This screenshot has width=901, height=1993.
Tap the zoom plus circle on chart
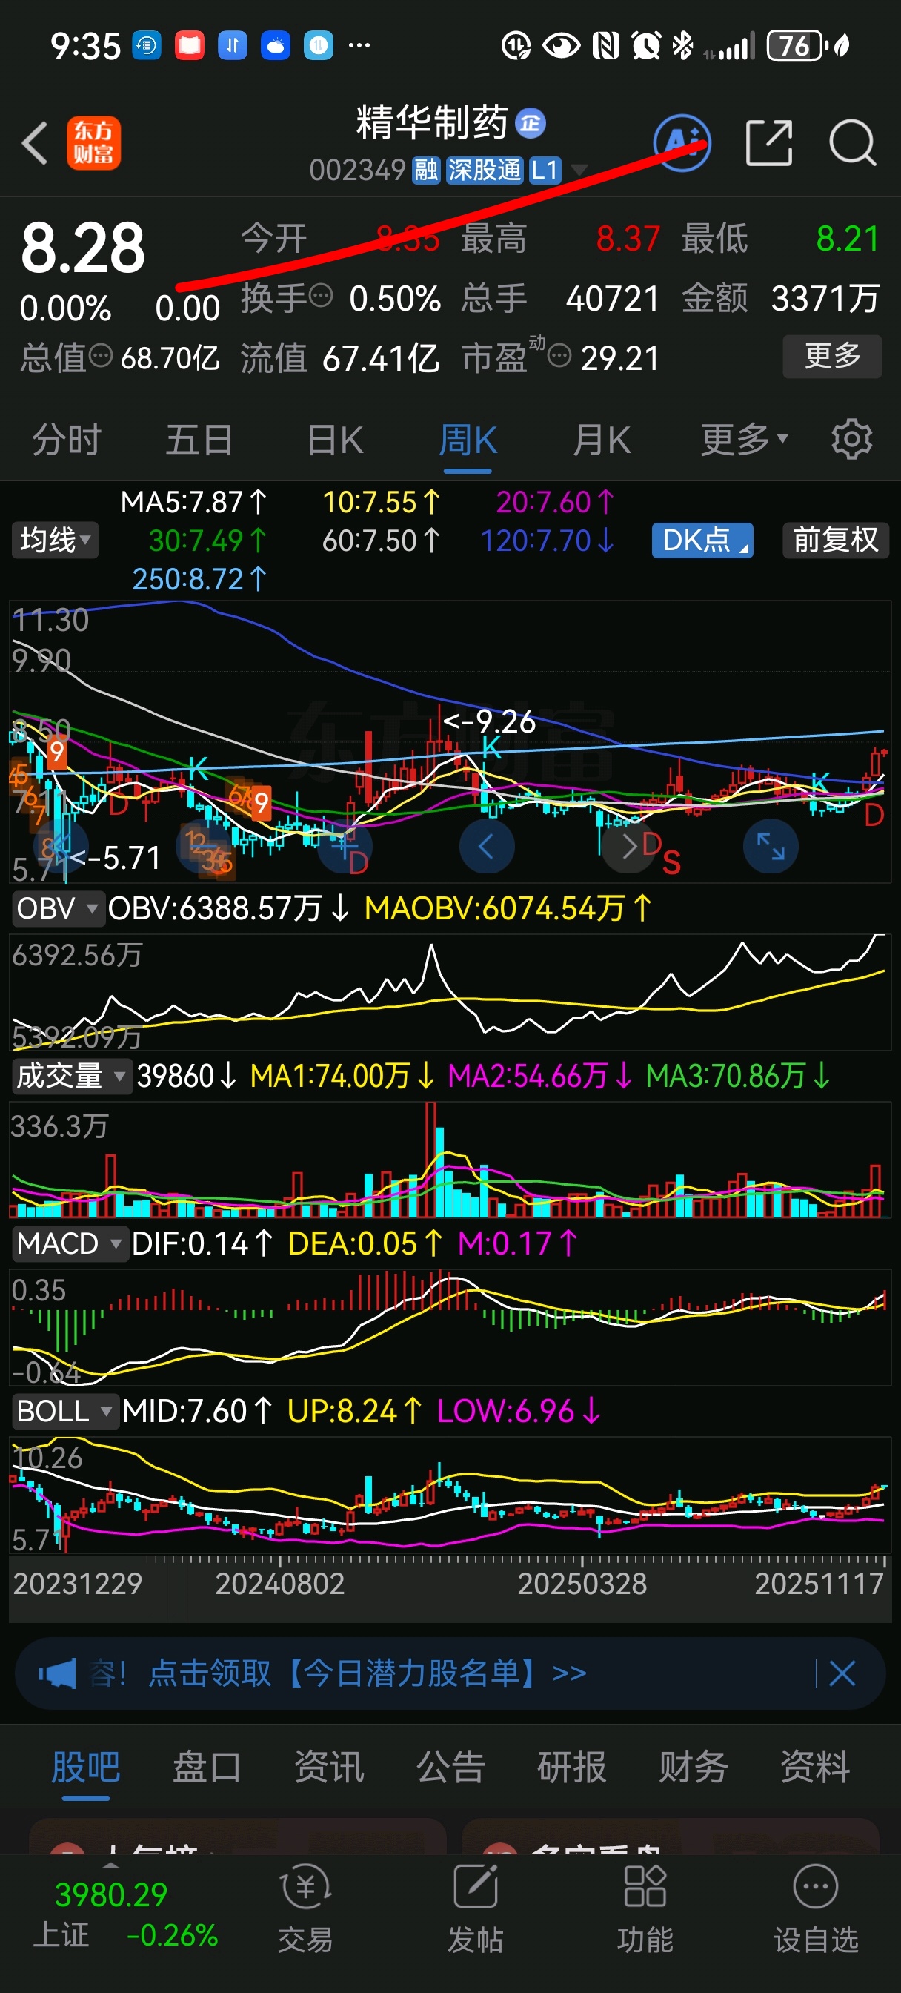[345, 846]
